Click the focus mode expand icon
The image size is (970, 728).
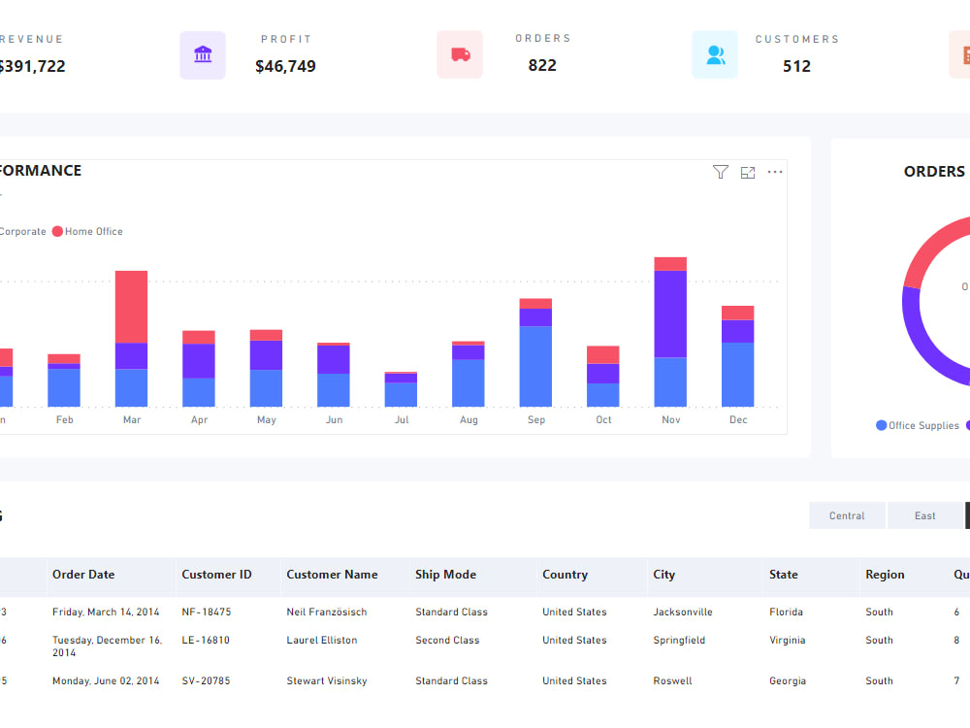[x=748, y=172]
